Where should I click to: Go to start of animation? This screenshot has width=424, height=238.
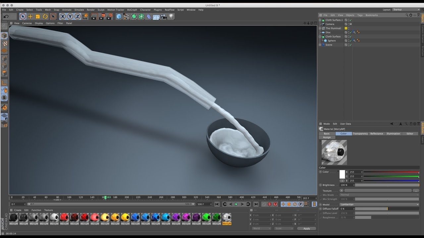click(x=217, y=204)
